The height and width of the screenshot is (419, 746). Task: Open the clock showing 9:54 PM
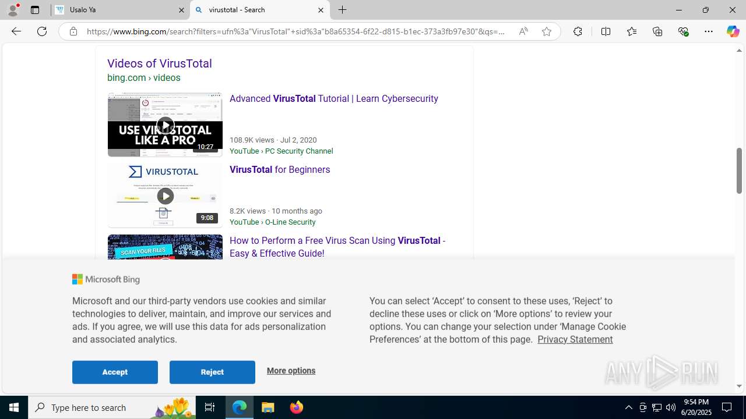(x=696, y=407)
